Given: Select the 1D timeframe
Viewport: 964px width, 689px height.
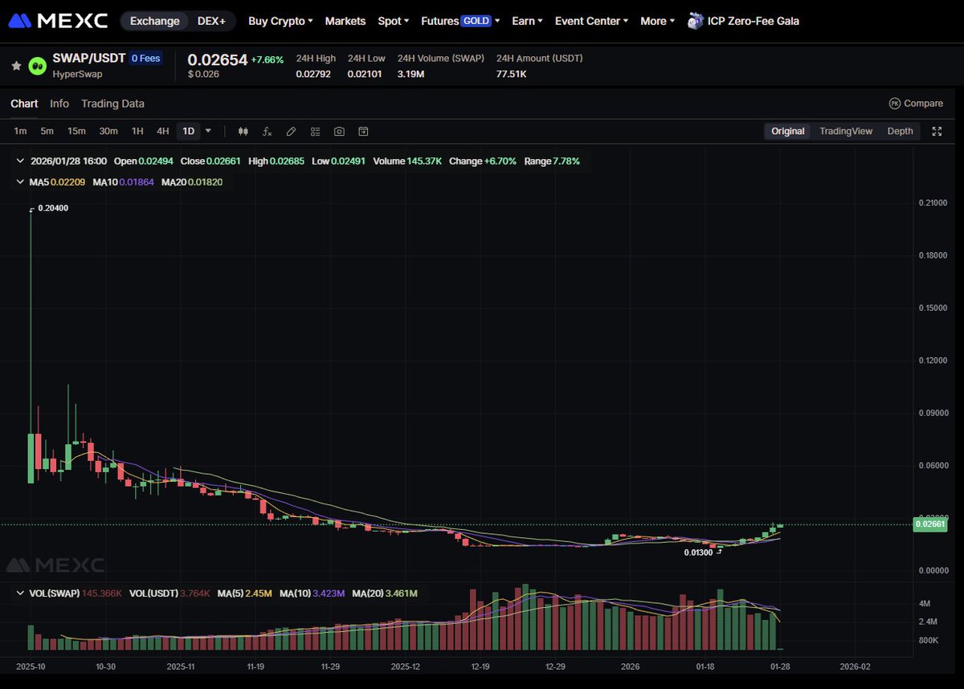Looking at the screenshot, I should click(x=188, y=131).
